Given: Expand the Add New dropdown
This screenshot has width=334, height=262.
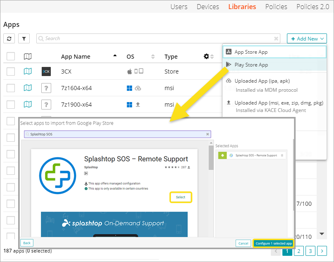Looking at the screenshot, I should (x=307, y=38).
